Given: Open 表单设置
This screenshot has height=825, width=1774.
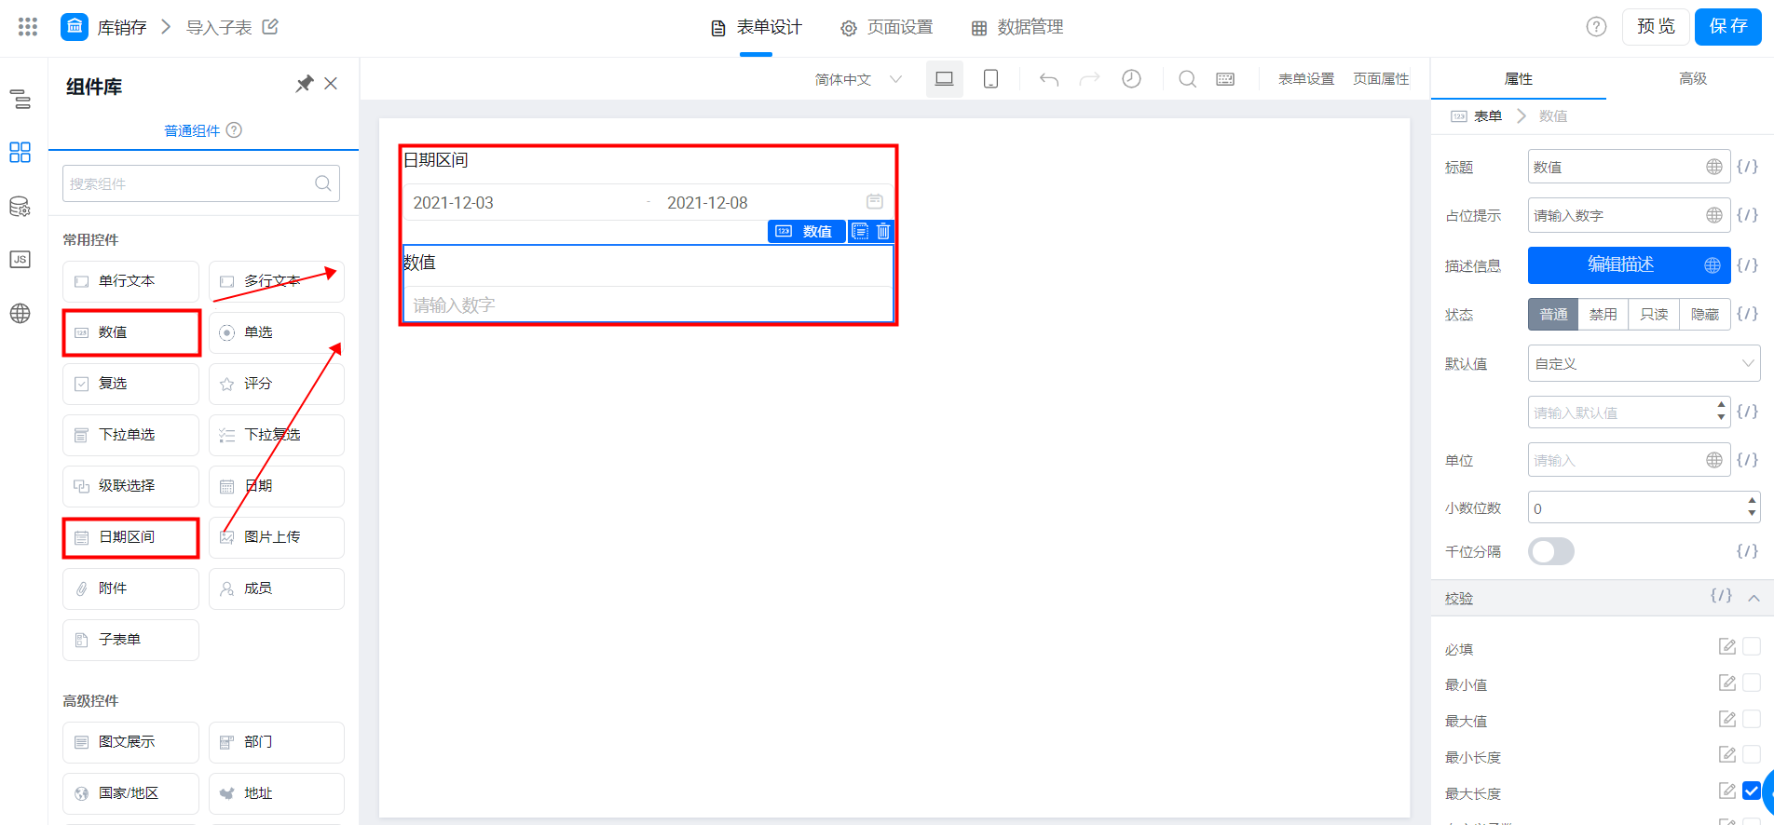Looking at the screenshot, I should 1306,79.
